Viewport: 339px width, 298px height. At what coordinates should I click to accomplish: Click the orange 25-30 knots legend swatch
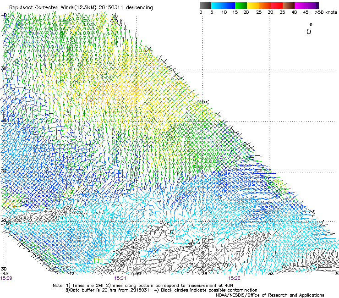[265, 6]
